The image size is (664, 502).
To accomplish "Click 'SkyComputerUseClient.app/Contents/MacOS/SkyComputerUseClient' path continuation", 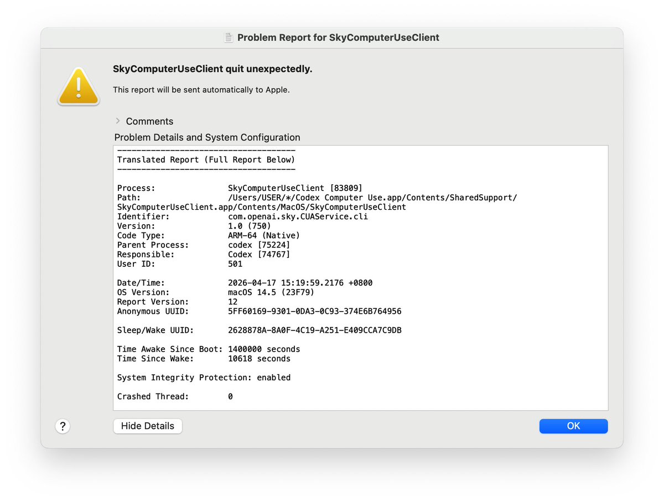I will pos(262,207).
